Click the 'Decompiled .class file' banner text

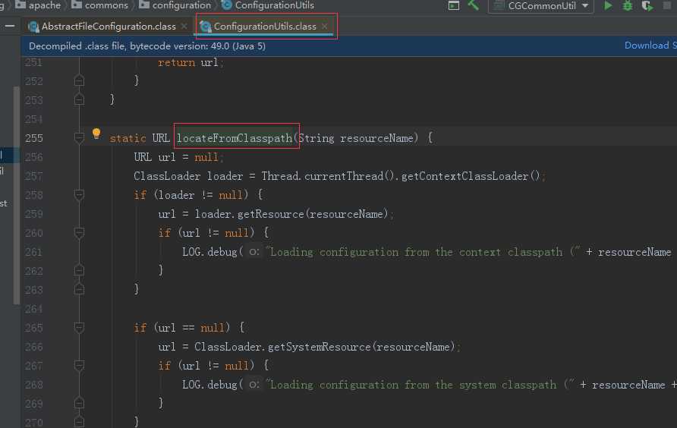pos(147,46)
